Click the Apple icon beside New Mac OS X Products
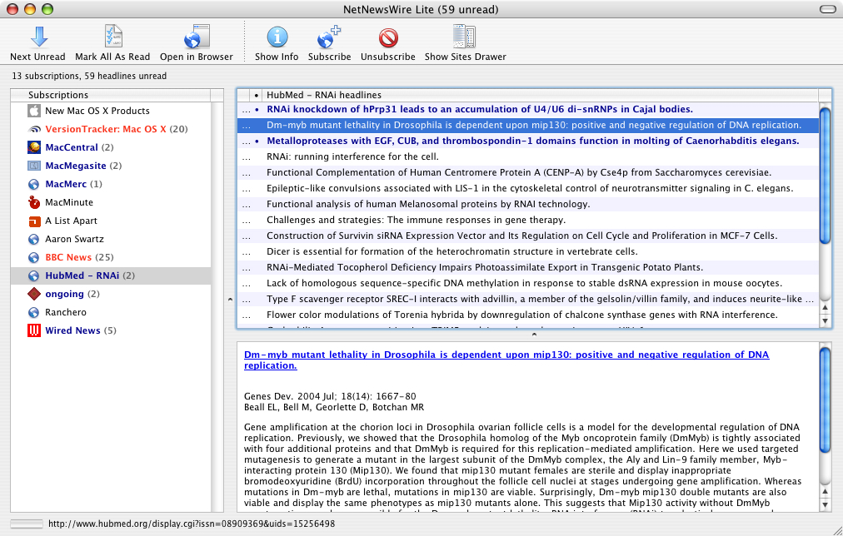843x536 pixels. click(x=34, y=111)
